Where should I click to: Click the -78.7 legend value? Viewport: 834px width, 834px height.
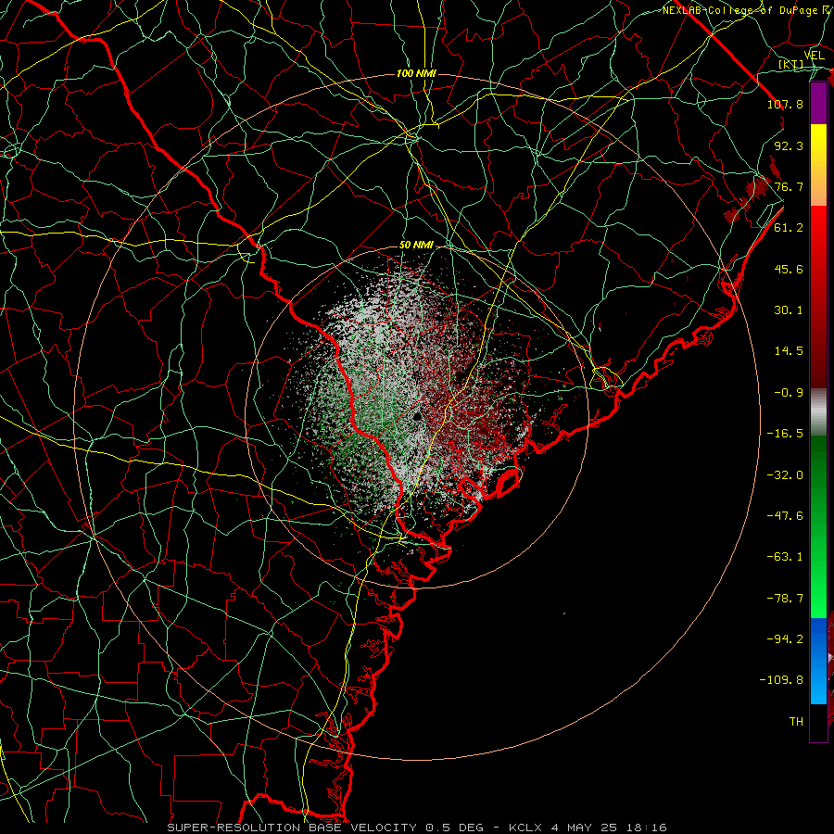pyautogui.click(x=785, y=599)
